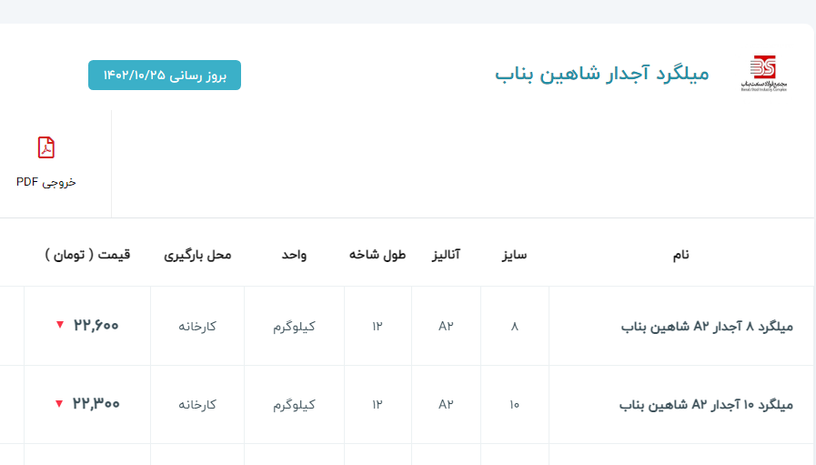
Task: Click red down arrow beside price ۲۲,۳۰۰
Action: click(x=60, y=403)
